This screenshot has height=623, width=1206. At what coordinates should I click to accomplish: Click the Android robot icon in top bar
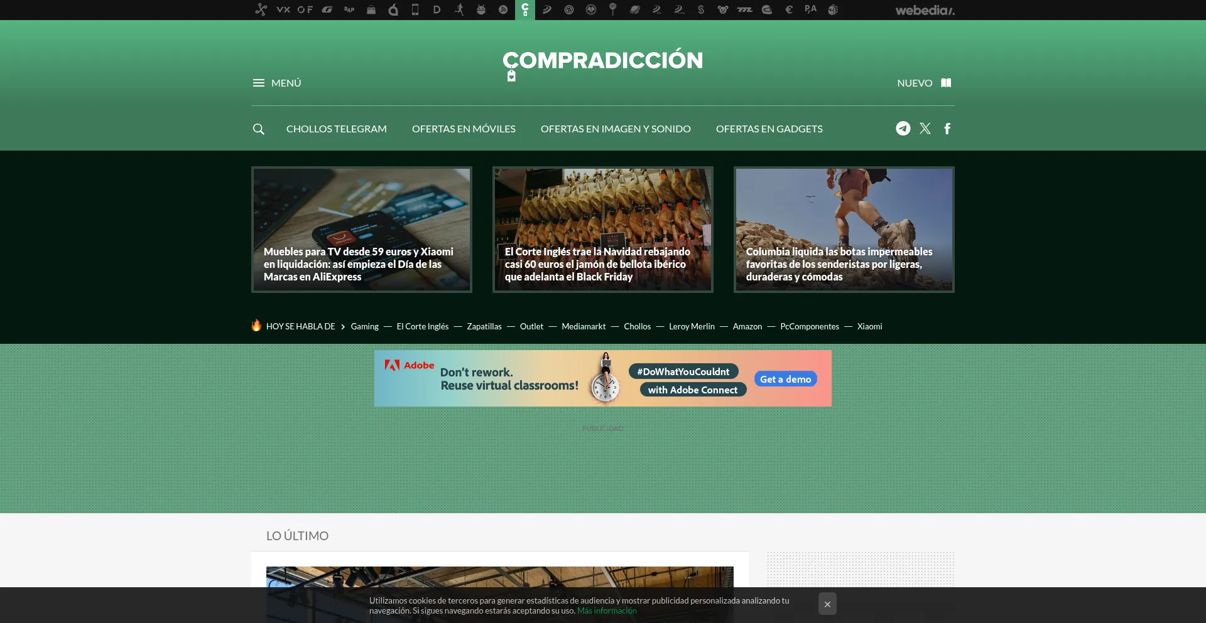tap(481, 9)
